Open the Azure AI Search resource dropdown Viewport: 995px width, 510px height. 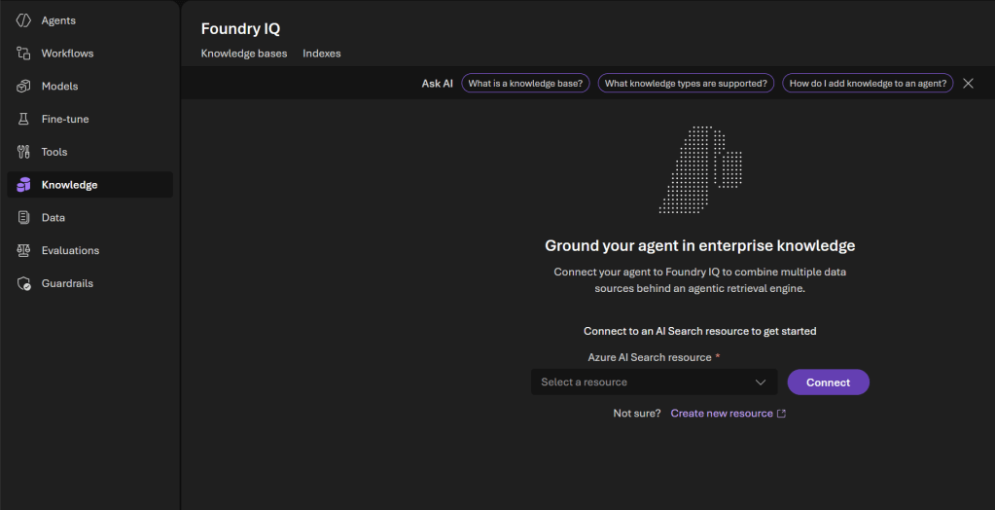[x=642, y=382]
